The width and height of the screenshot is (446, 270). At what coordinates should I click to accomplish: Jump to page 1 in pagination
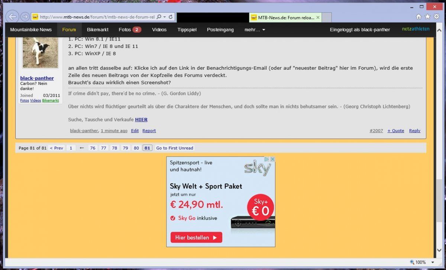[x=71, y=148]
